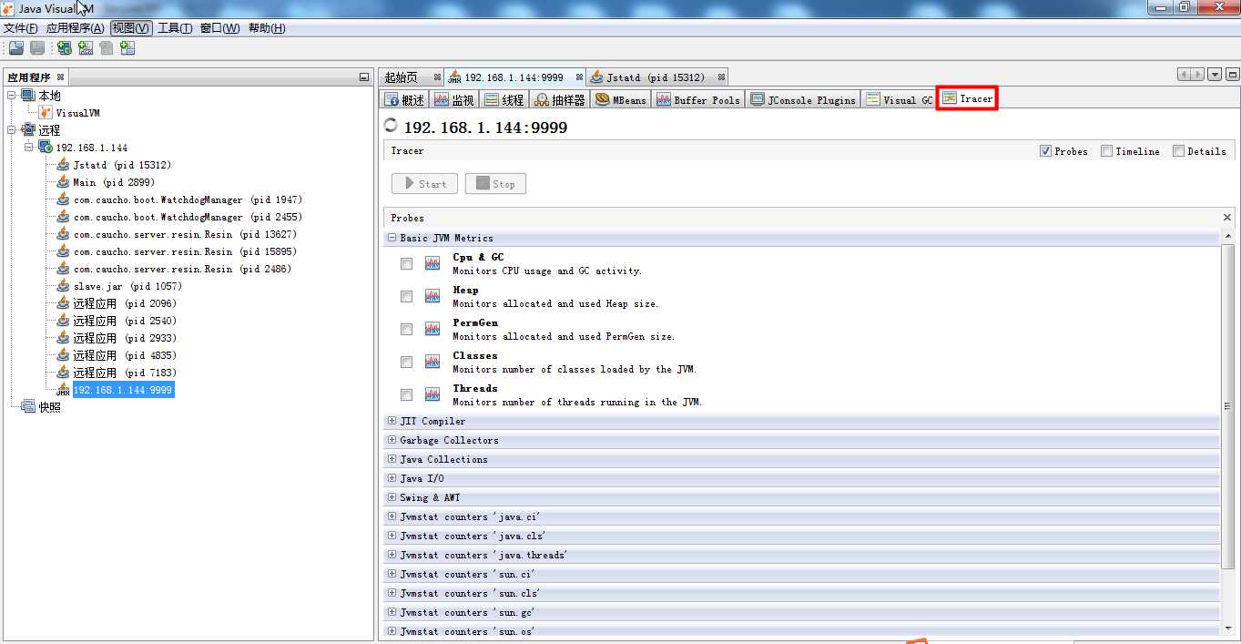Enable the Heap probe checkbox
This screenshot has width=1241, height=644.
point(406,296)
